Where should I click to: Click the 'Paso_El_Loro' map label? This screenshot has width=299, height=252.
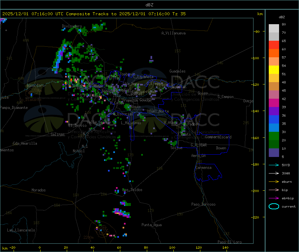(230, 242)
